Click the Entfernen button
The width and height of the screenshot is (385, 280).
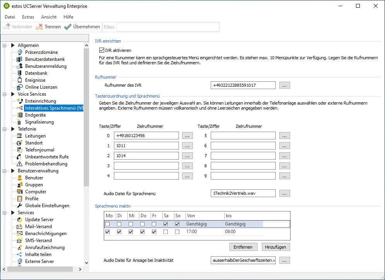coord(243,247)
